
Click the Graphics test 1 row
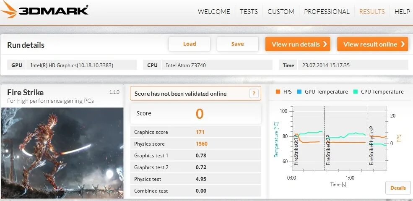pyautogui.click(x=195, y=155)
